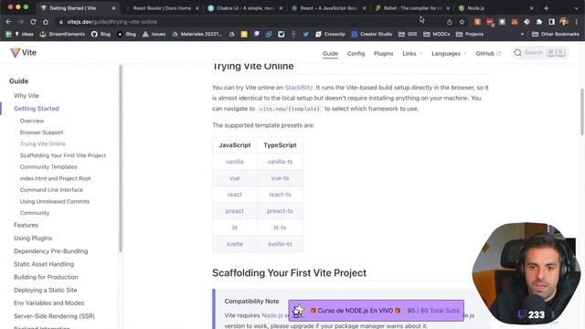Show the hidden bookmarks overflow arrow

click(x=522, y=34)
